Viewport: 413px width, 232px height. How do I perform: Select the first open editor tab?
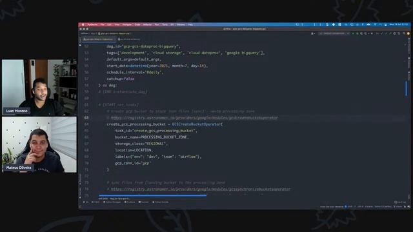[98, 39]
